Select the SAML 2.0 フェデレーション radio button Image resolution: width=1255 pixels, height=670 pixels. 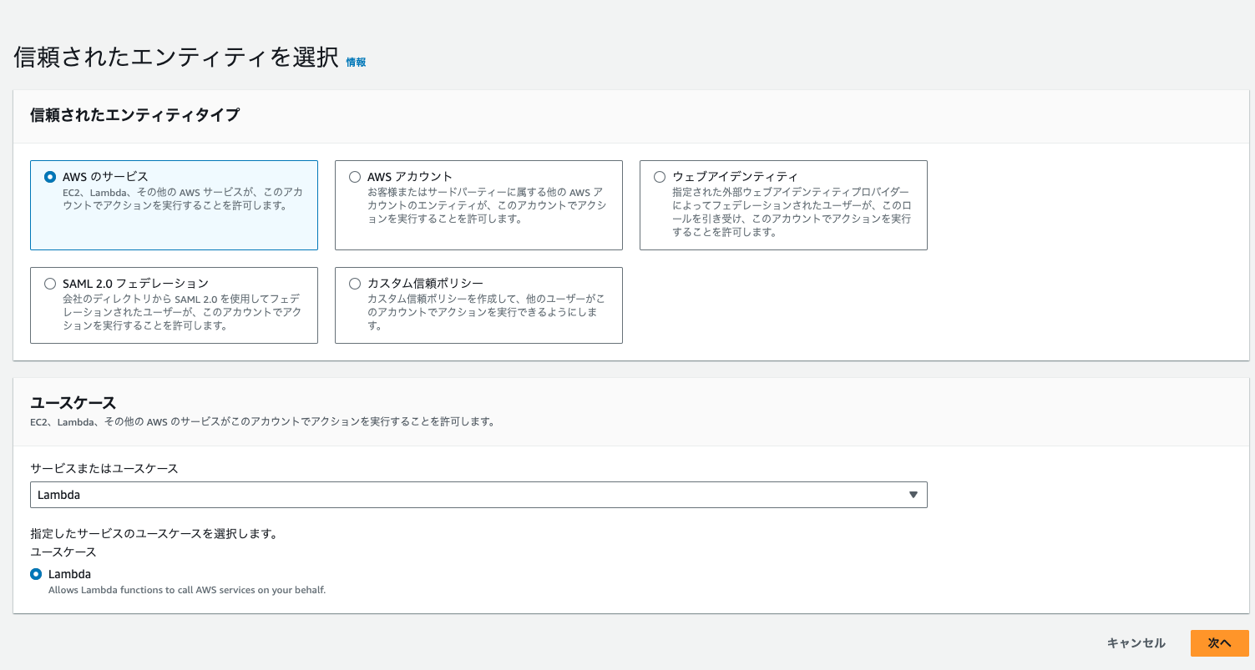pos(50,283)
